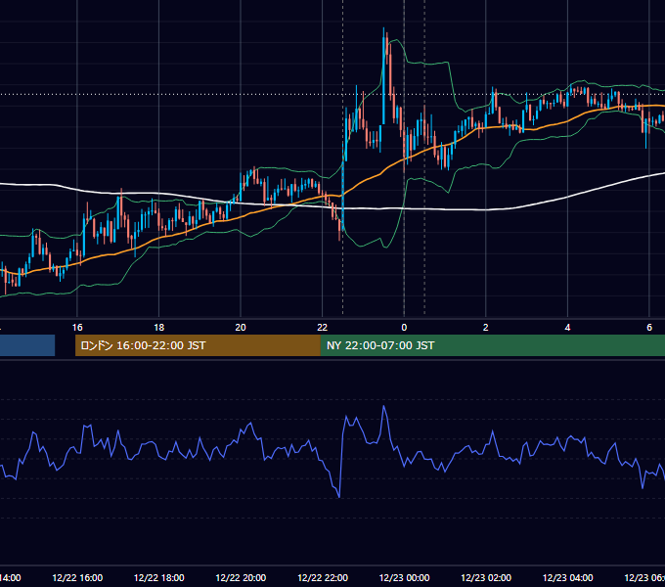This screenshot has width=665, height=587.
Task: Click the 12/22 16:00 time label
Action: (x=77, y=577)
